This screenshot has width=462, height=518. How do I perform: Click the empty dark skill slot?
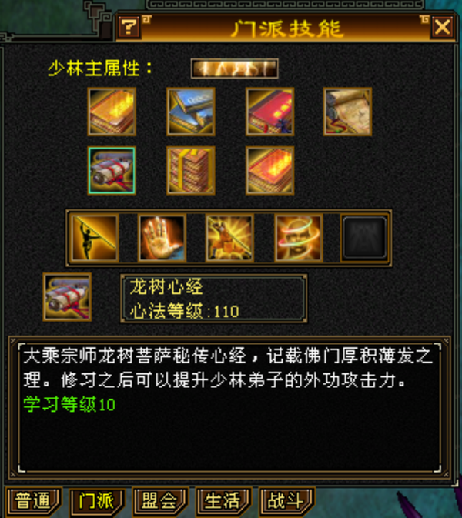pos(365,238)
